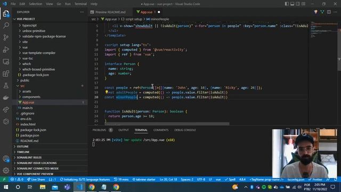The image size is (341, 192).
Task: Open errors and warnings status item
Action: tap(17, 180)
